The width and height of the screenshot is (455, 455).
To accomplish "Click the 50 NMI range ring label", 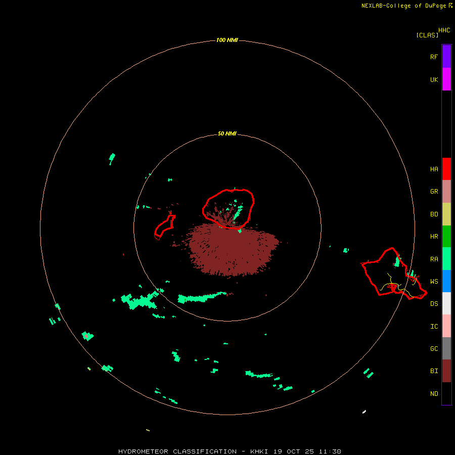I will pyautogui.click(x=227, y=133).
